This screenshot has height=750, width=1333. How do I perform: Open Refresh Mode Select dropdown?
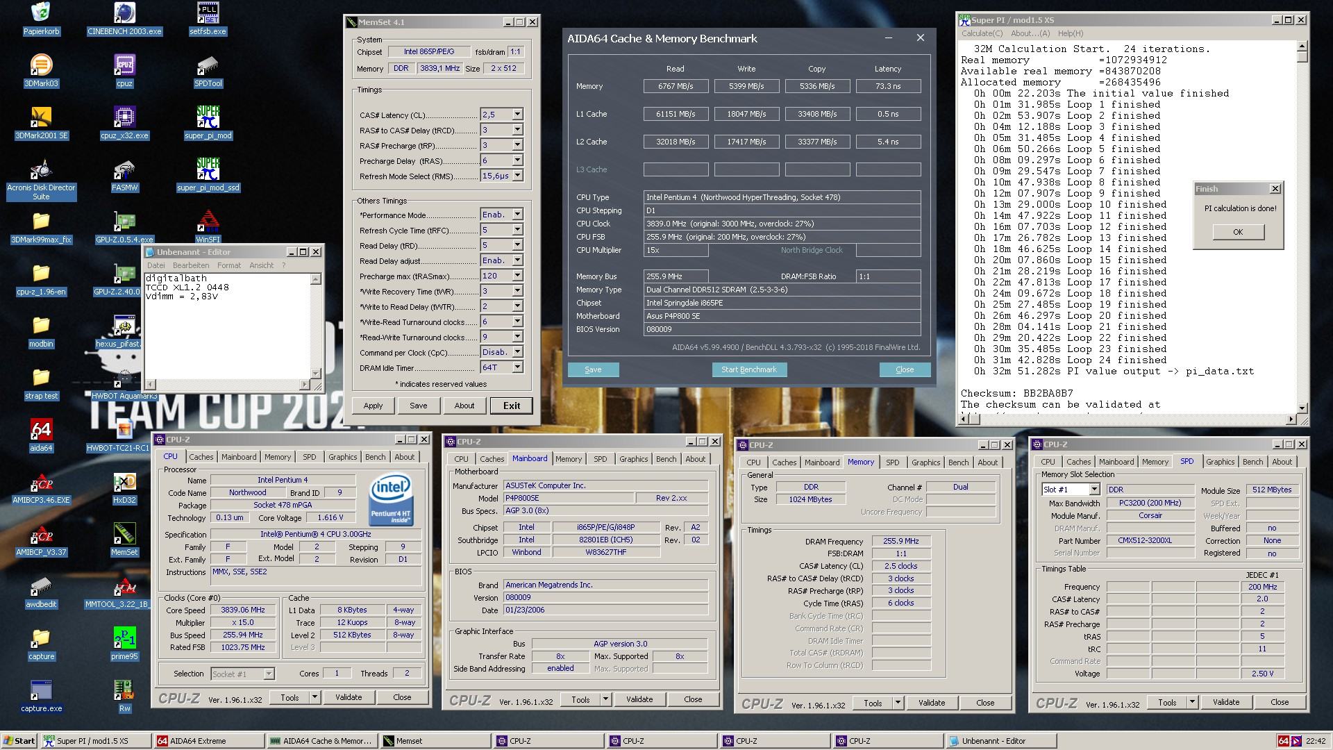[517, 176]
